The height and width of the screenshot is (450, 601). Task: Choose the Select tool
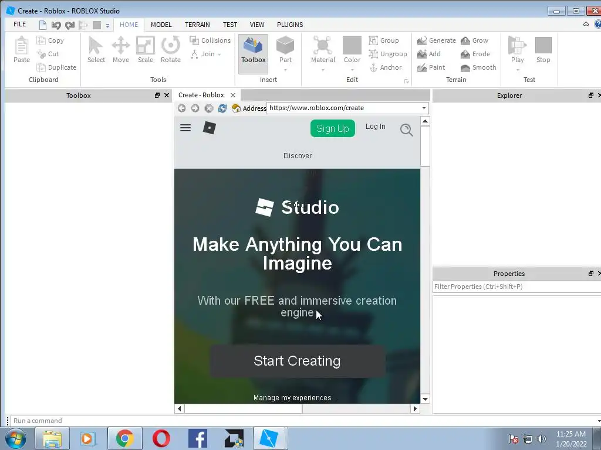point(96,50)
